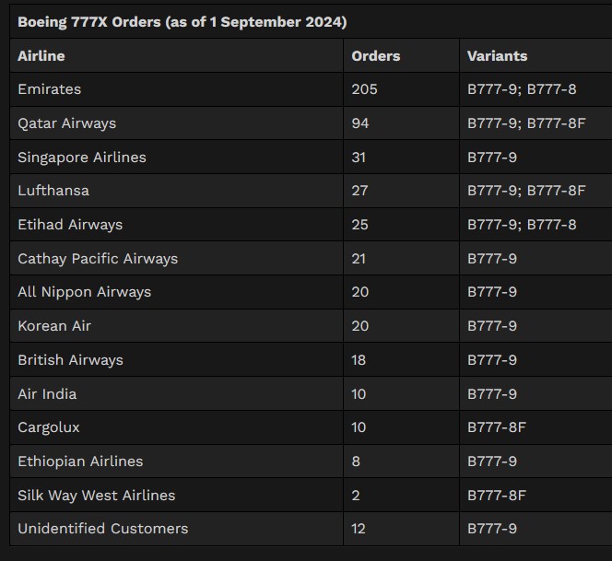Viewport: 612px width, 561px height.
Task: Select the Qatar Airways row name
Action: pyautogui.click(x=66, y=123)
